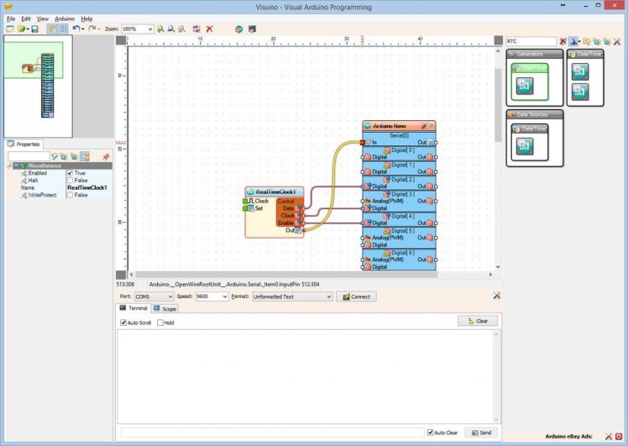Screen dimensions: 628x446
Task: Pin the Properties panel
Action: (106, 156)
